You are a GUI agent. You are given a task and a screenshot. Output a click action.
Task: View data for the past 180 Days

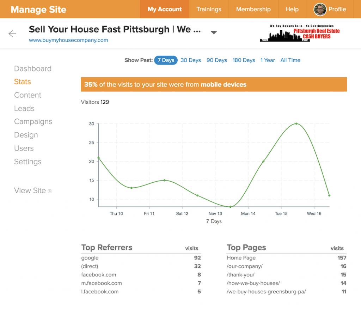244,60
